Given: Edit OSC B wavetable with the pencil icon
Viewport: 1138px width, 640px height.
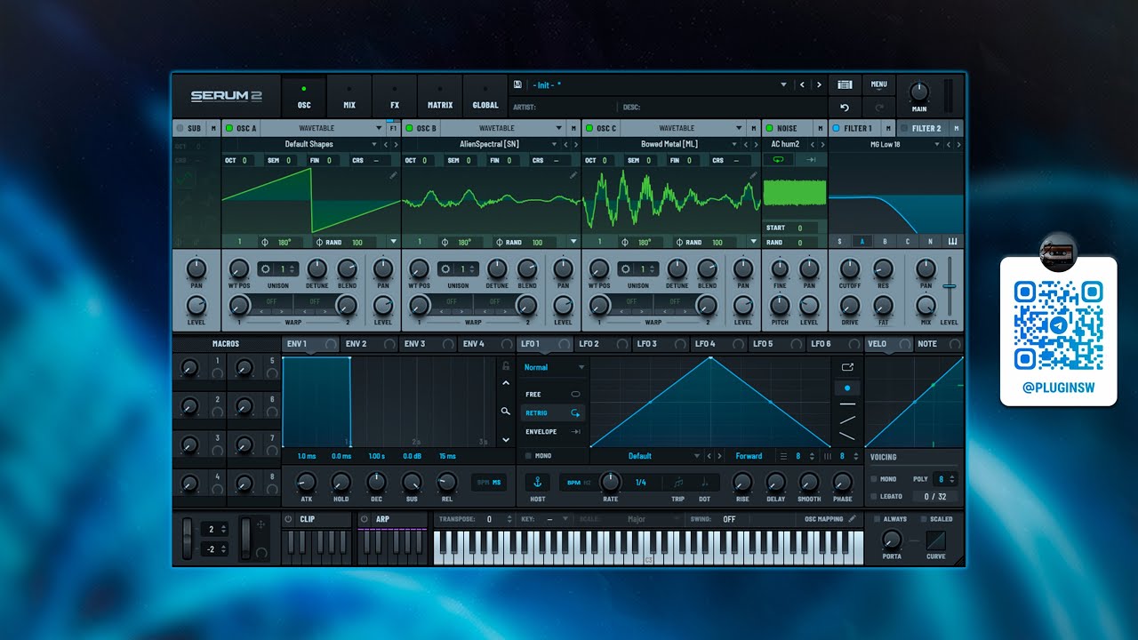Looking at the screenshot, I should pos(573,175).
